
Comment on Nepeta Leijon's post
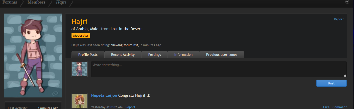pyautogui.click(x=339, y=107)
